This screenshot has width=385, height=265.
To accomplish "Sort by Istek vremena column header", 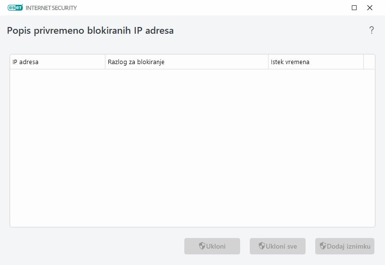I will pyautogui.click(x=315, y=62).
